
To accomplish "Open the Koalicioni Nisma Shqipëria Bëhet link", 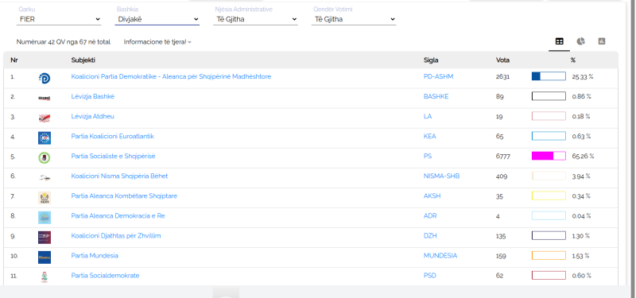I will point(119,176).
